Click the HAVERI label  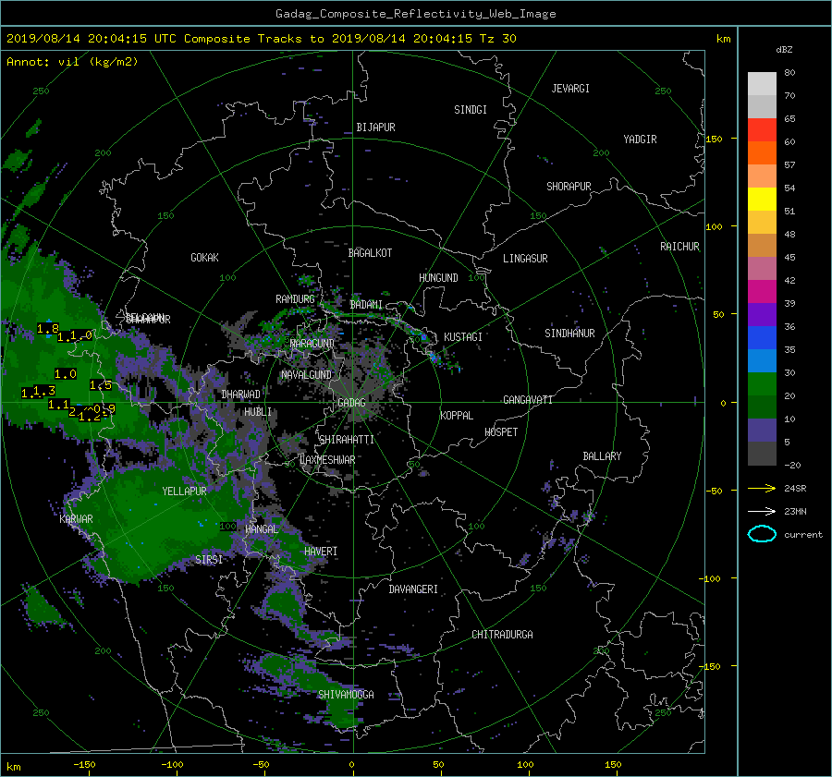point(321,552)
